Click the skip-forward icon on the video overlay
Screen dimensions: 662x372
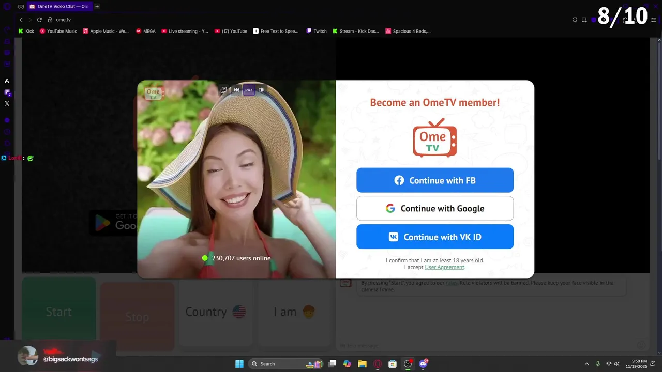coord(236,90)
